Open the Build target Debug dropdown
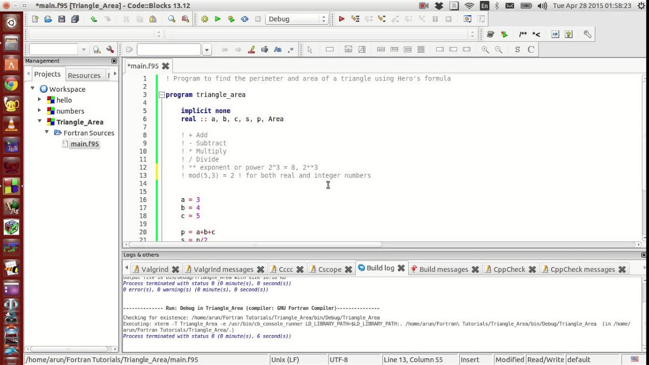Screen dimensions: 649x365 tap(297, 19)
